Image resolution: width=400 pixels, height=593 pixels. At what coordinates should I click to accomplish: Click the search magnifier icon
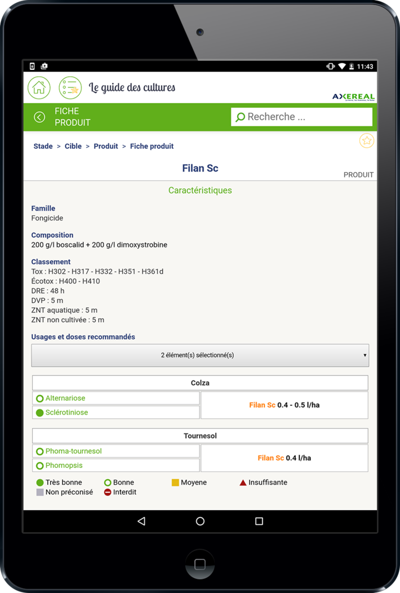pos(239,117)
